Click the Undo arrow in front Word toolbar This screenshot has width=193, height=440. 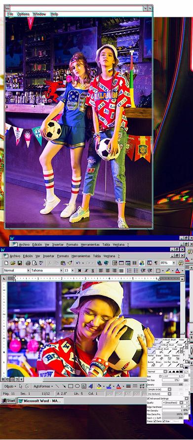78,263
